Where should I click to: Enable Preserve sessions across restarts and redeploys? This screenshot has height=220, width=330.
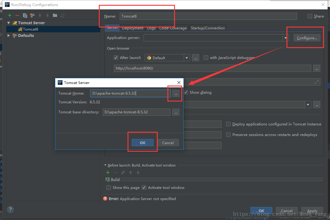coord(228,135)
